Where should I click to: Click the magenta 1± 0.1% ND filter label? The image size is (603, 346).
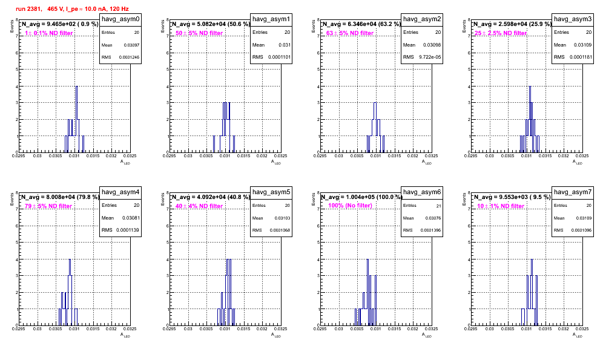(x=49, y=33)
